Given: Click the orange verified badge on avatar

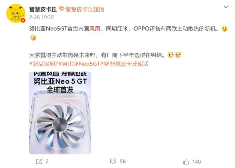Looking at the screenshot, I should 23,20.
